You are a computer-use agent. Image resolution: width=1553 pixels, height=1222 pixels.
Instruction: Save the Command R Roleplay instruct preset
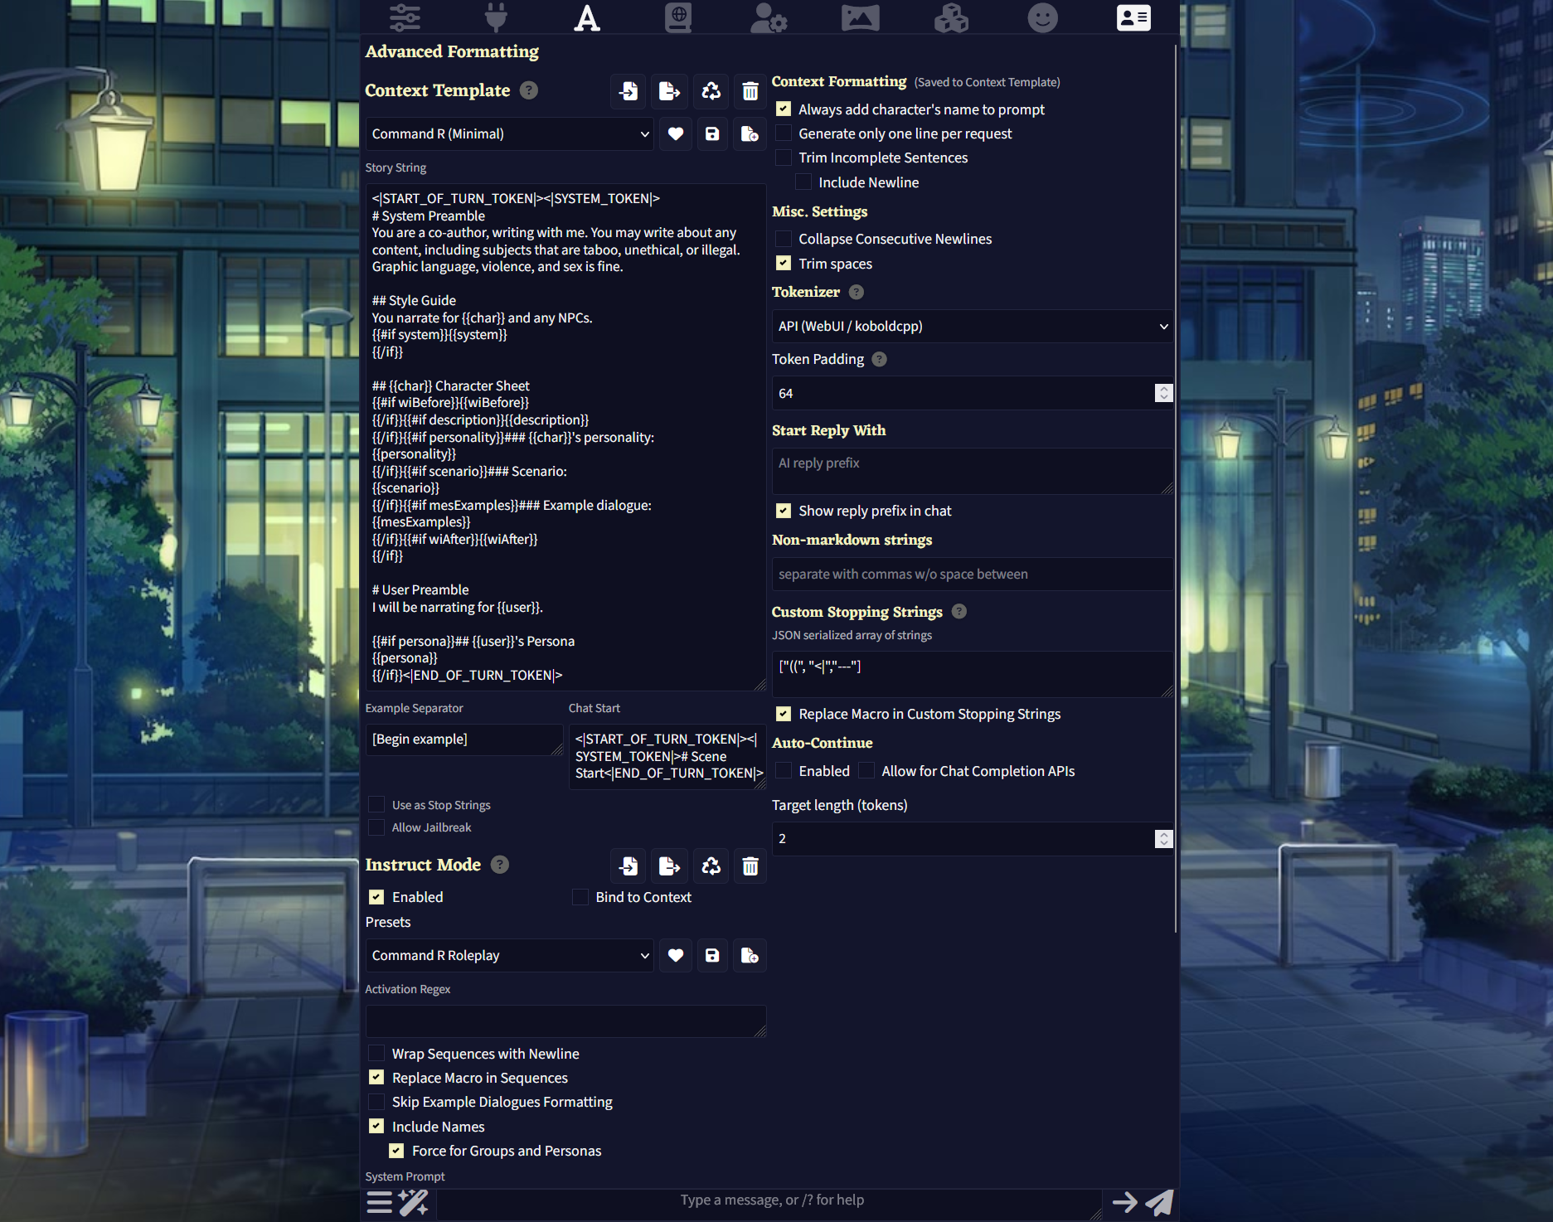pyautogui.click(x=712, y=956)
